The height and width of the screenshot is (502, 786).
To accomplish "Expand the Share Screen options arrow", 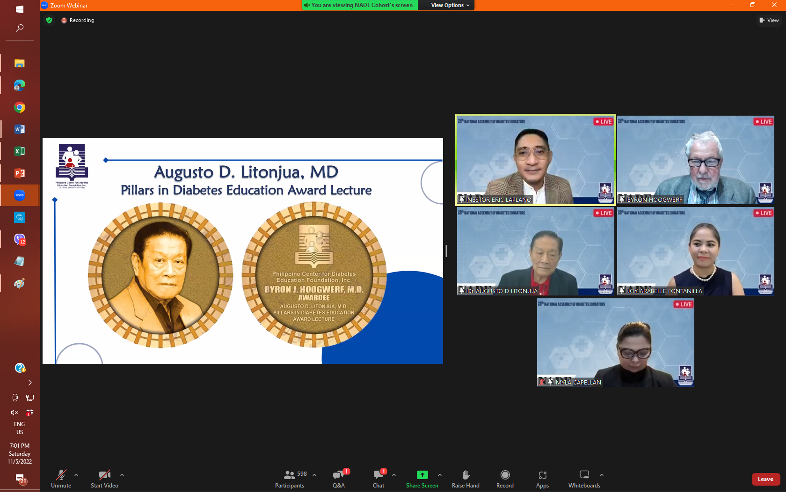I will pyautogui.click(x=440, y=475).
